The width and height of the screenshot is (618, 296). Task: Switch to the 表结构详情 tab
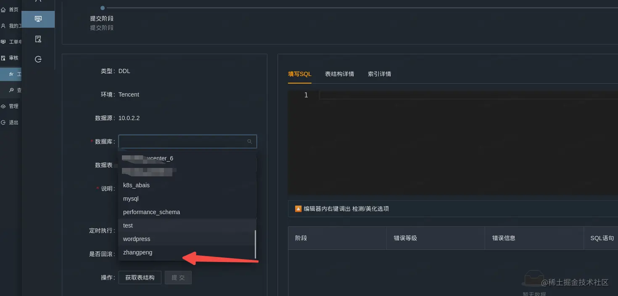tap(340, 74)
